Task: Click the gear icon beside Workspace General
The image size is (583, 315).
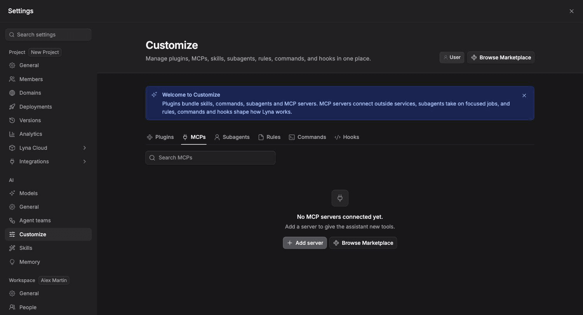Action: [x=12, y=293]
